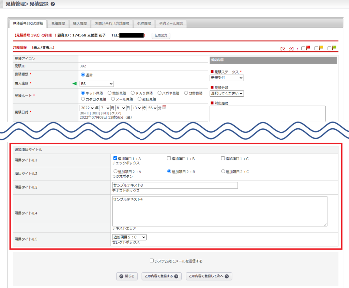Click the red flag mark icon

pyautogui.click(x=308, y=48)
